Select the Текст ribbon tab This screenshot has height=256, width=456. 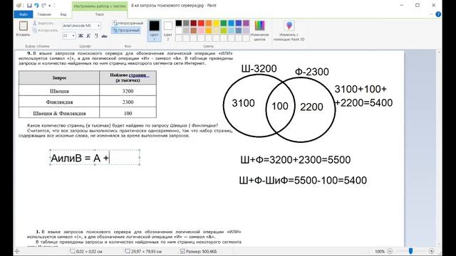(x=100, y=14)
